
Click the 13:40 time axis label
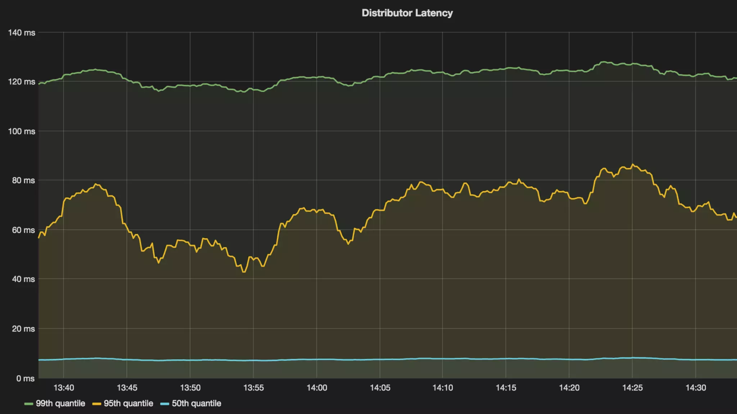(x=64, y=388)
